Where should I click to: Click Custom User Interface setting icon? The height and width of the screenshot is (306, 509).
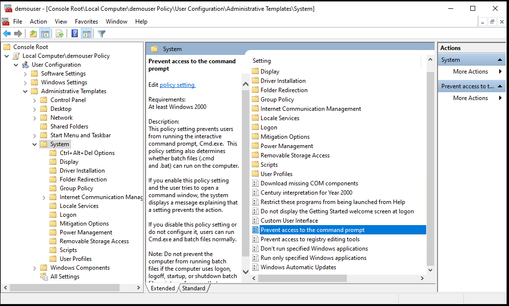pos(255,221)
